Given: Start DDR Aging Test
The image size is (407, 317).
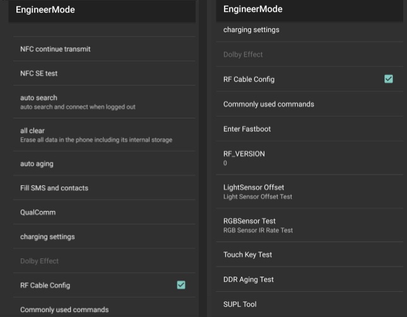Looking at the screenshot, I should pyautogui.click(x=309, y=279).
